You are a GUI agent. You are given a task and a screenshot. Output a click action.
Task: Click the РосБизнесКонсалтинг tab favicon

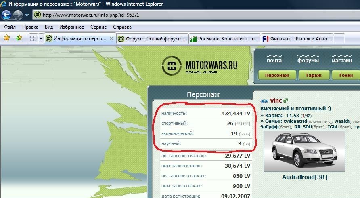coord(193,39)
